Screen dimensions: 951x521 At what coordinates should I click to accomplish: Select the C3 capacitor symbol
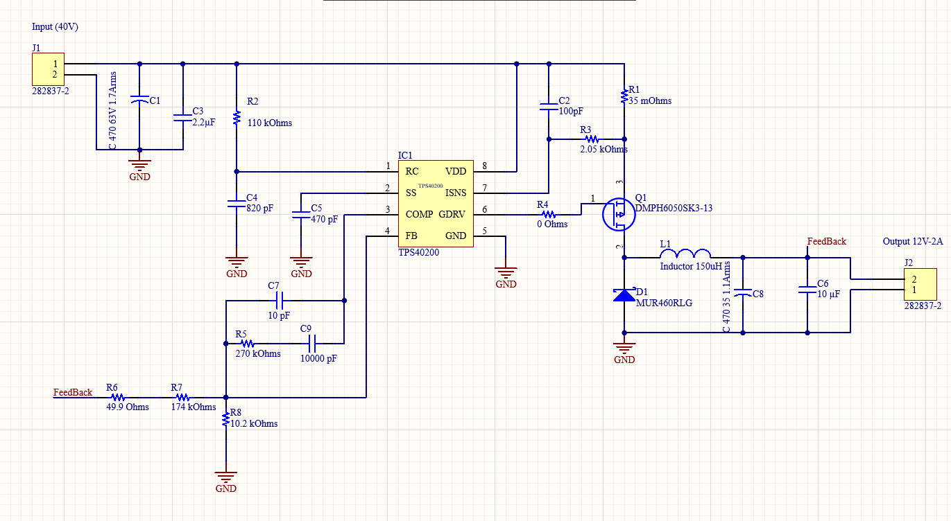[183, 117]
